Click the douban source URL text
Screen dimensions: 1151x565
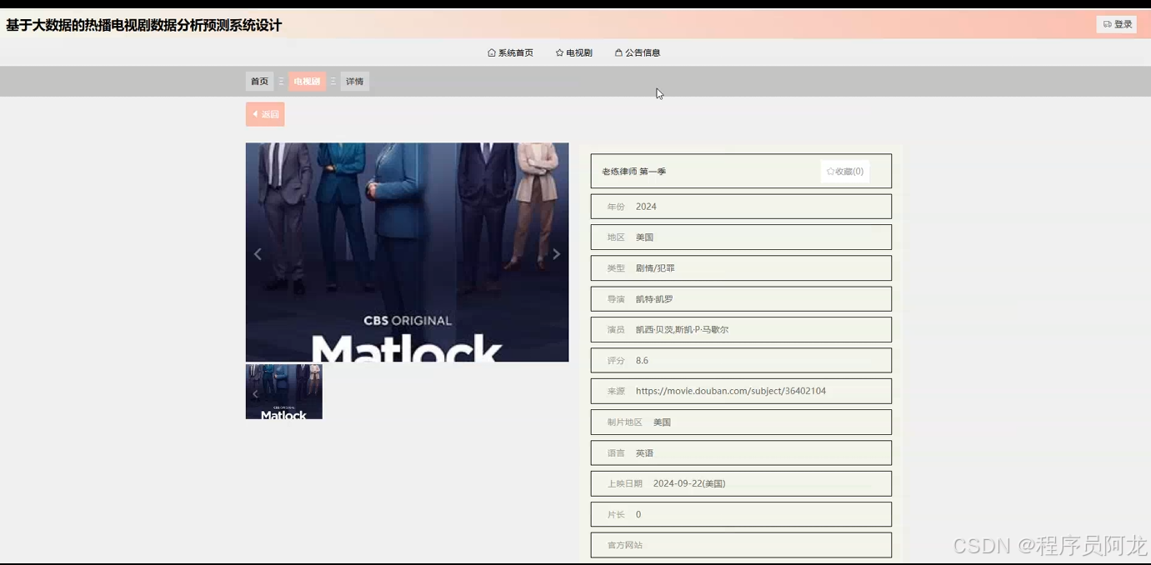pyautogui.click(x=731, y=391)
